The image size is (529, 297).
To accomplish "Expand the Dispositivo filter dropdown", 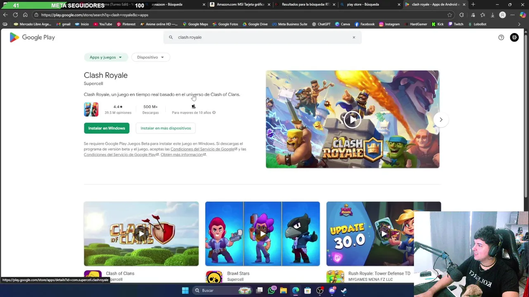I will (x=150, y=57).
